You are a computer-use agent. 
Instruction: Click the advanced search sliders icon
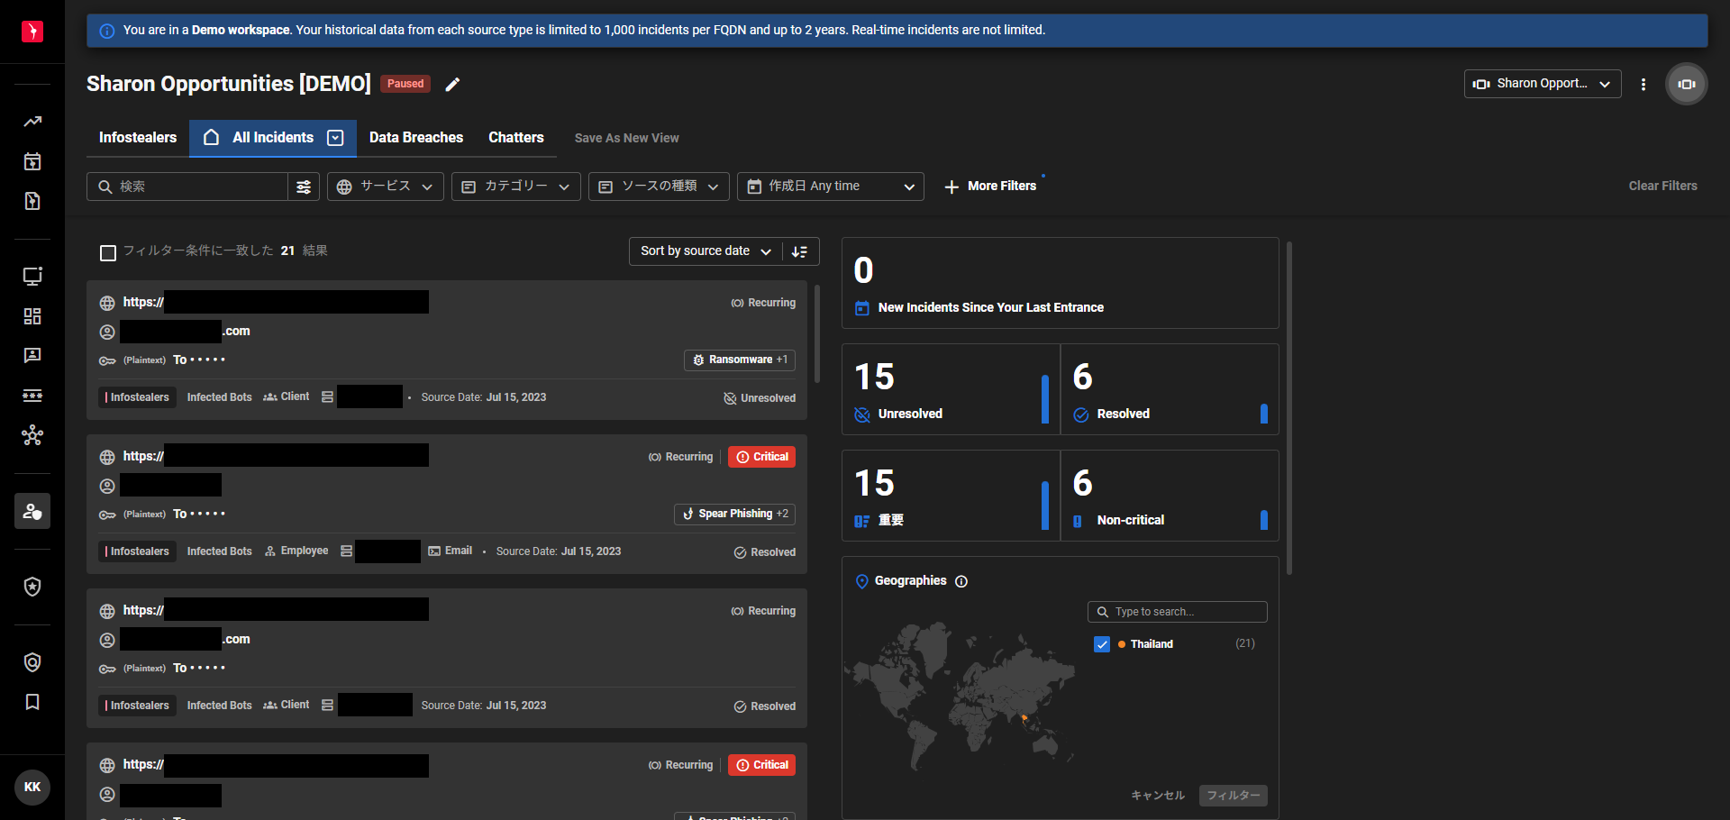[304, 187]
